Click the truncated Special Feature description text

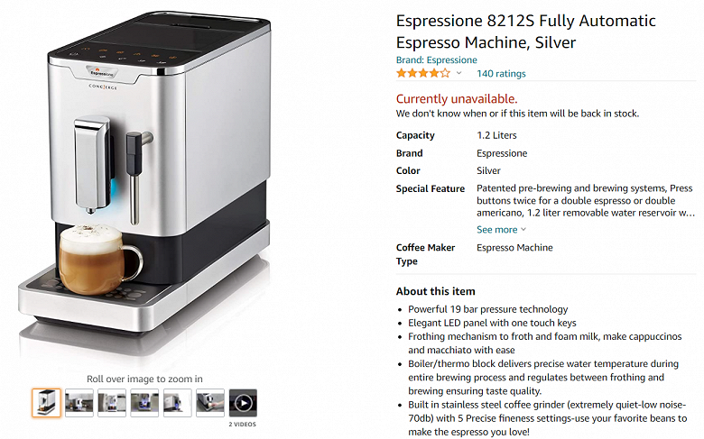(x=586, y=200)
